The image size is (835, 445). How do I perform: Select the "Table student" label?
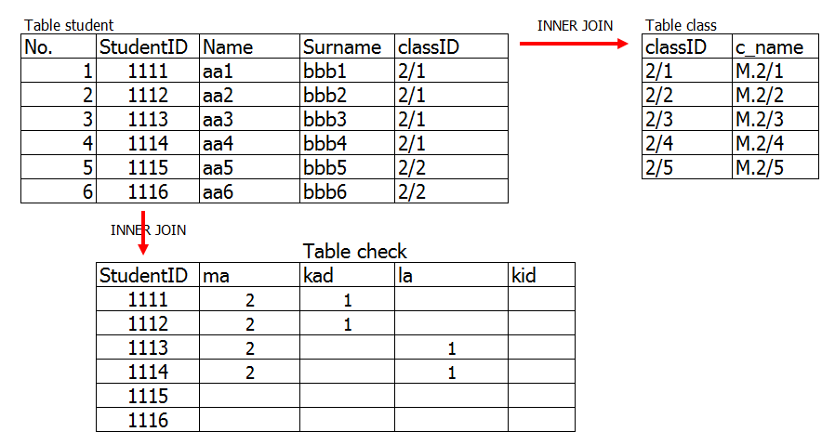pyautogui.click(x=69, y=25)
